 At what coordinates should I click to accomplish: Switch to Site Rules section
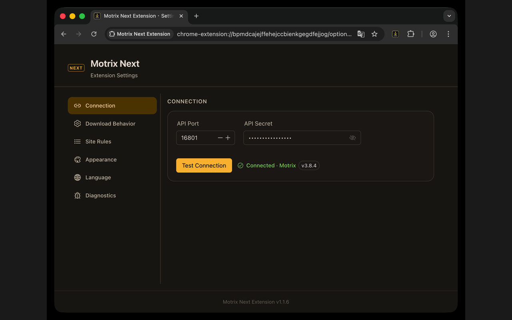(x=112, y=142)
